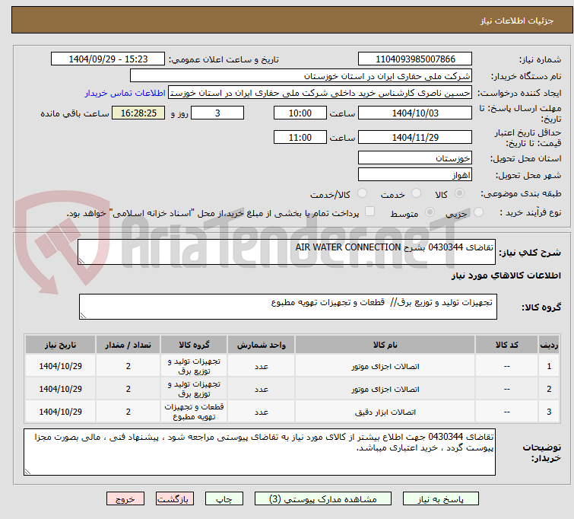Click the گروه کالا text area
This screenshot has height=519, width=574.
(x=287, y=307)
